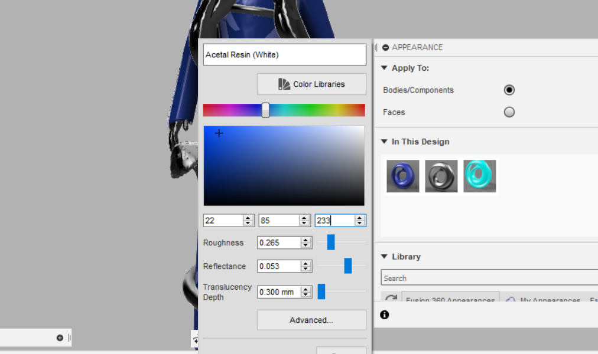Select the gray metallic torus appearance
This screenshot has width=598, height=354.
pyautogui.click(x=441, y=175)
